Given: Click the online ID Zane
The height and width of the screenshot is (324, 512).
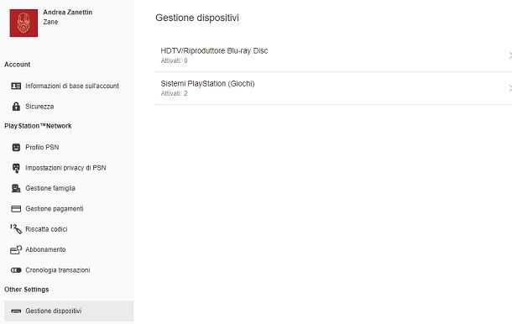Looking at the screenshot, I should (x=50, y=22).
